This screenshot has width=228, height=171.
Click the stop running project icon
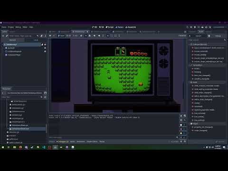point(195,27)
